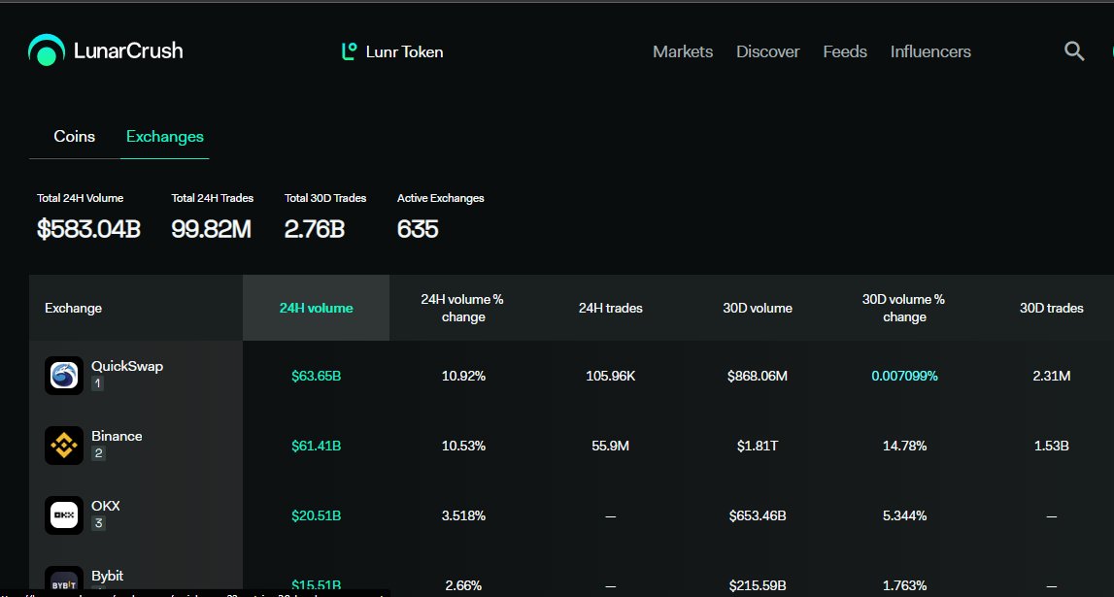
Task: Open the Discover menu
Action: tap(767, 51)
